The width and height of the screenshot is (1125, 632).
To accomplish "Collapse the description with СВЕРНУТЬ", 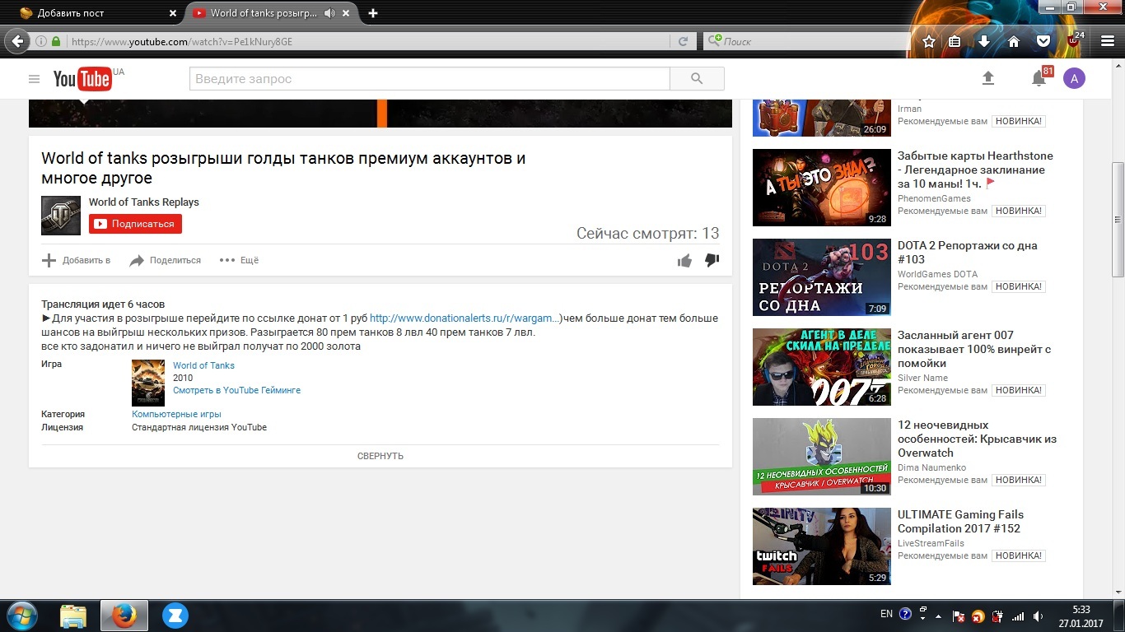I will coord(380,456).
